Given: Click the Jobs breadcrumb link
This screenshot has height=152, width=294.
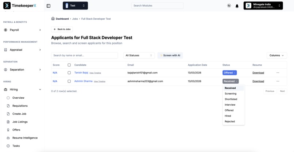Looking at the screenshot, I should [75, 19].
